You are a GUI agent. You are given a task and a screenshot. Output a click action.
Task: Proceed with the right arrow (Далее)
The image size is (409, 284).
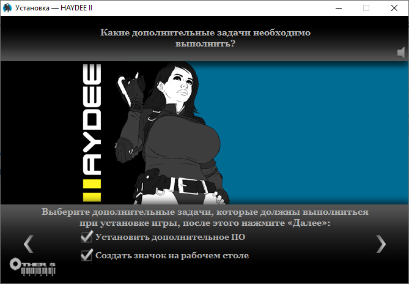click(381, 244)
